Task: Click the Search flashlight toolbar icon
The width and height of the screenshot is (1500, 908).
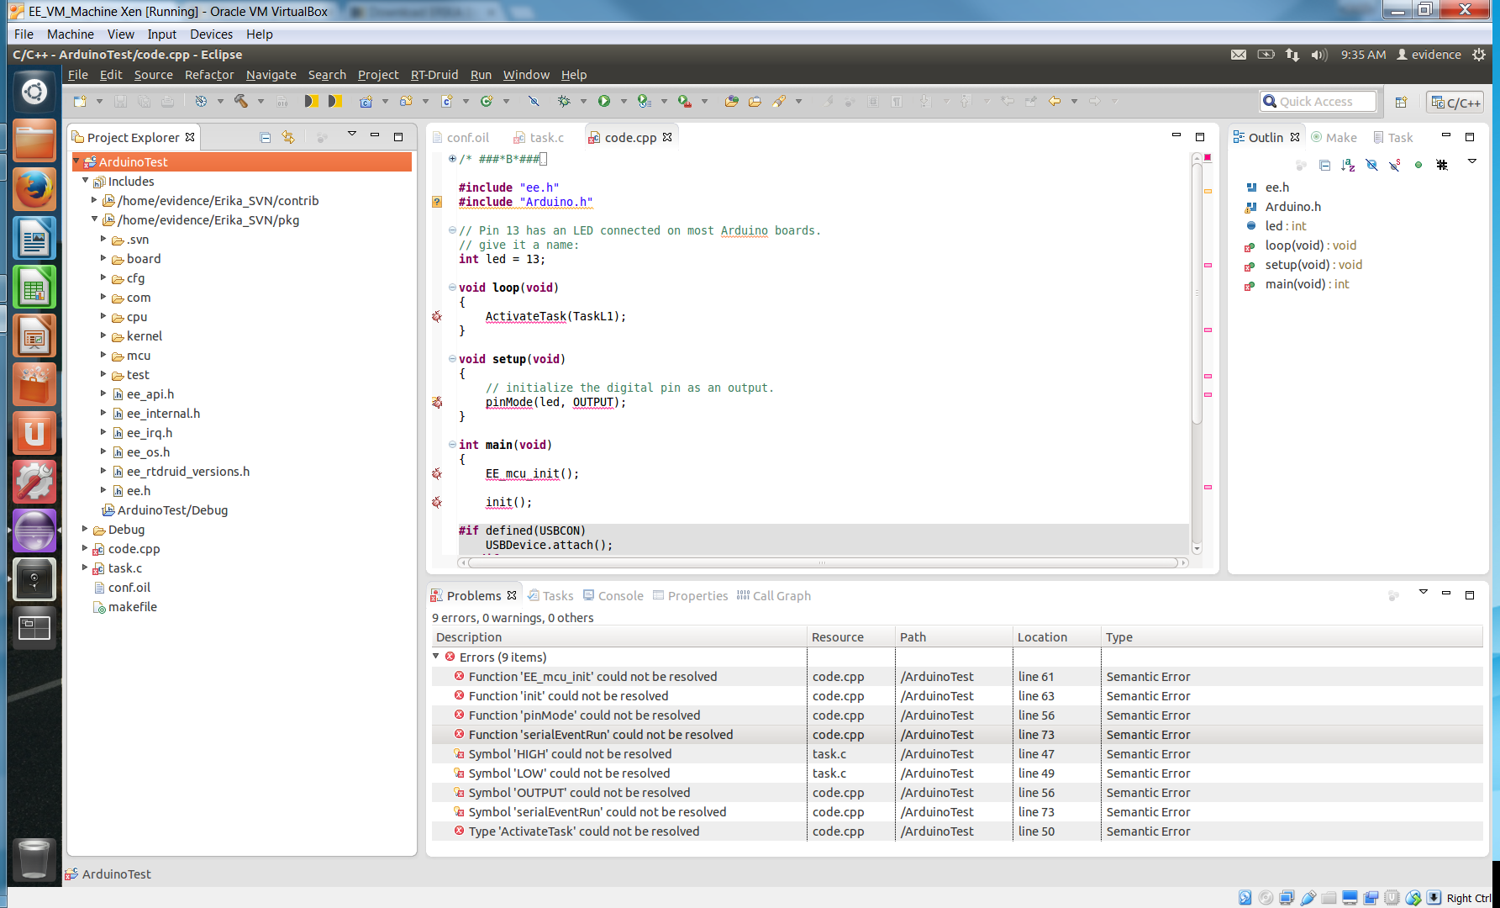Action: point(779,102)
